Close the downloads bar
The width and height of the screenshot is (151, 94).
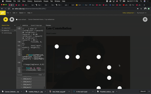[149, 91]
